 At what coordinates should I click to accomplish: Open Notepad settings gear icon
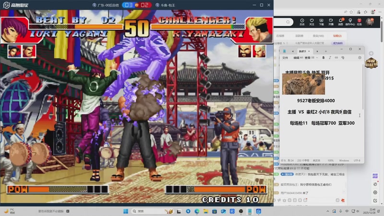pyautogui.click(x=360, y=58)
